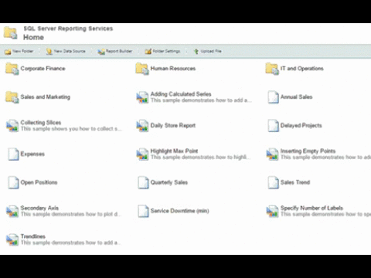Image resolution: width=371 pixels, height=278 pixels.
Task: Open the Expenses report link
Action: (32, 154)
